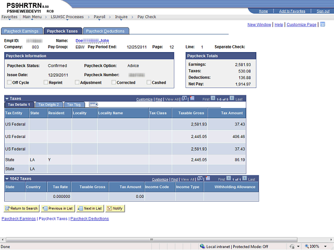Click the horizontal scrollbar left arrow
The height and width of the screenshot is (250, 334).
2,240
